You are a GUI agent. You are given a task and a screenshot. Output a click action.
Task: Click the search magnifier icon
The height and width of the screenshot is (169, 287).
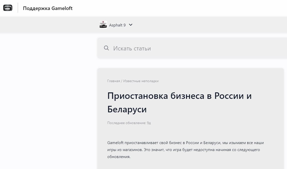(106, 48)
